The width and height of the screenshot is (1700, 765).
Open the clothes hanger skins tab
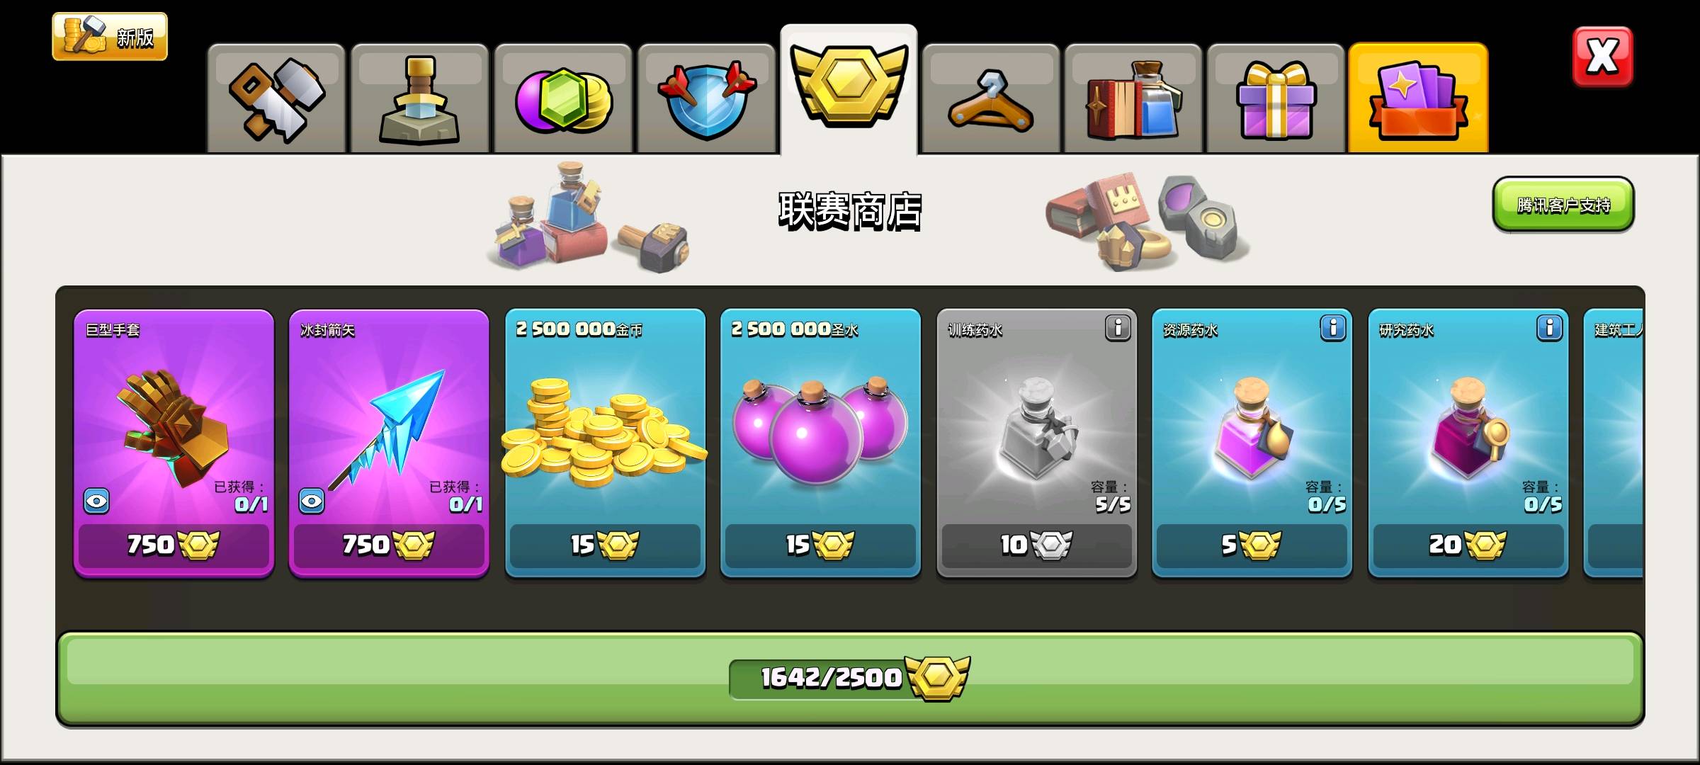(x=990, y=98)
